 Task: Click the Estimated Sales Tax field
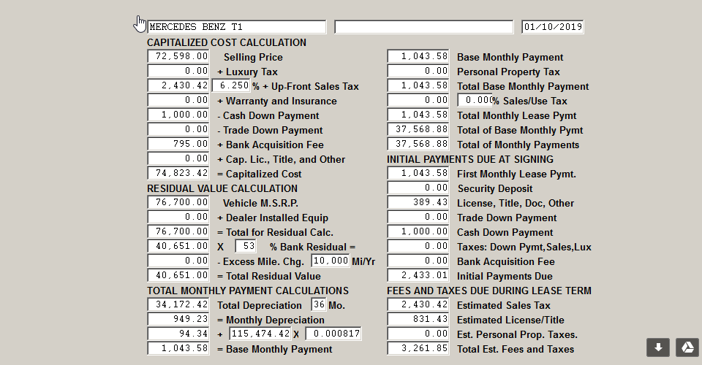418,304
